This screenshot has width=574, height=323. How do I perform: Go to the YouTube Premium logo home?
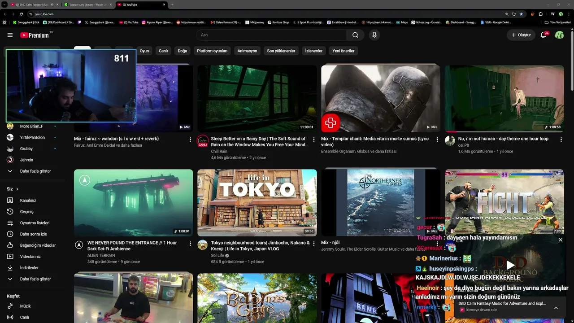tap(35, 35)
